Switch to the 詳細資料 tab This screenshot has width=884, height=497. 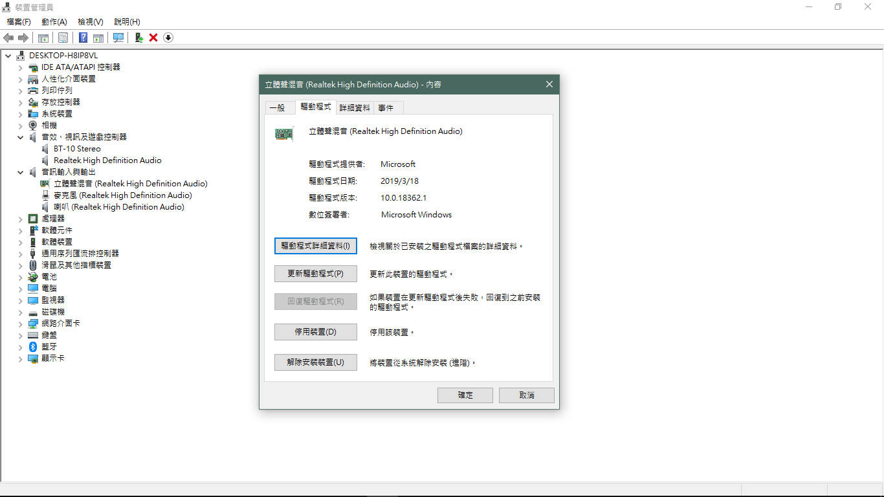(355, 108)
